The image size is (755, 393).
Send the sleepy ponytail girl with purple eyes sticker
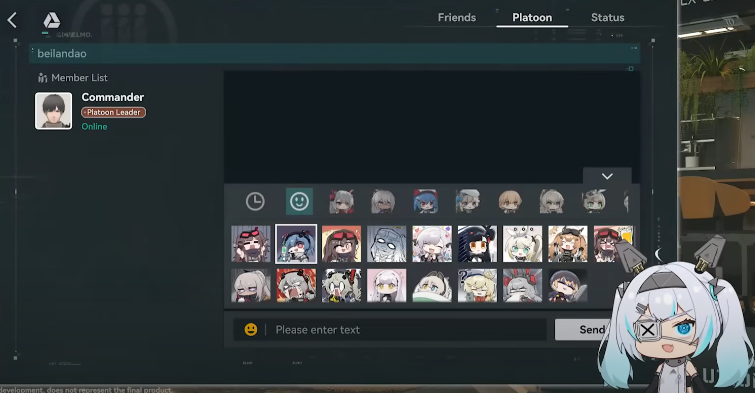pos(251,286)
